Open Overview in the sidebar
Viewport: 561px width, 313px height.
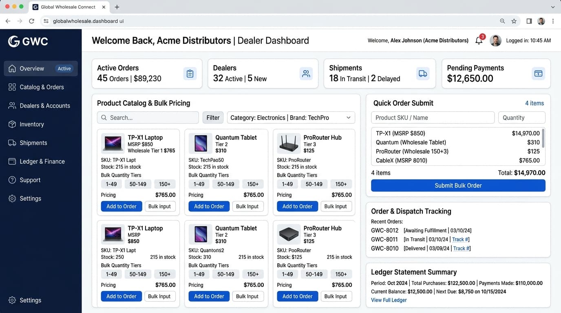point(41,68)
